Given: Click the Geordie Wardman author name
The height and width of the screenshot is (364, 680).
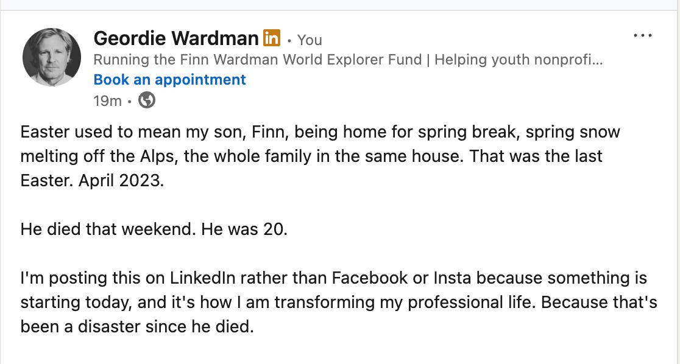Looking at the screenshot, I should 176,39.
